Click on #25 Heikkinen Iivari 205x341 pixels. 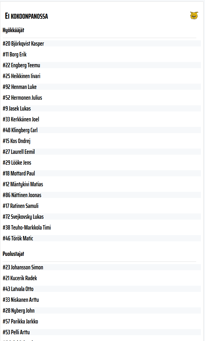(22, 76)
